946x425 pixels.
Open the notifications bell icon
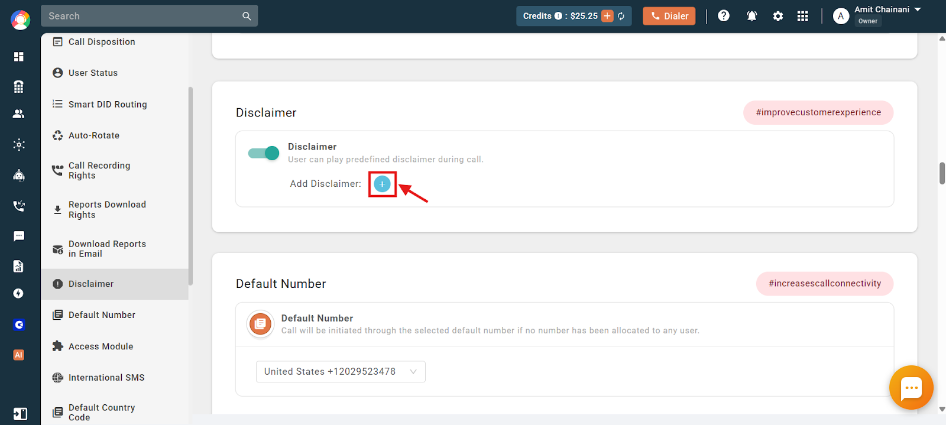click(x=751, y=16)
